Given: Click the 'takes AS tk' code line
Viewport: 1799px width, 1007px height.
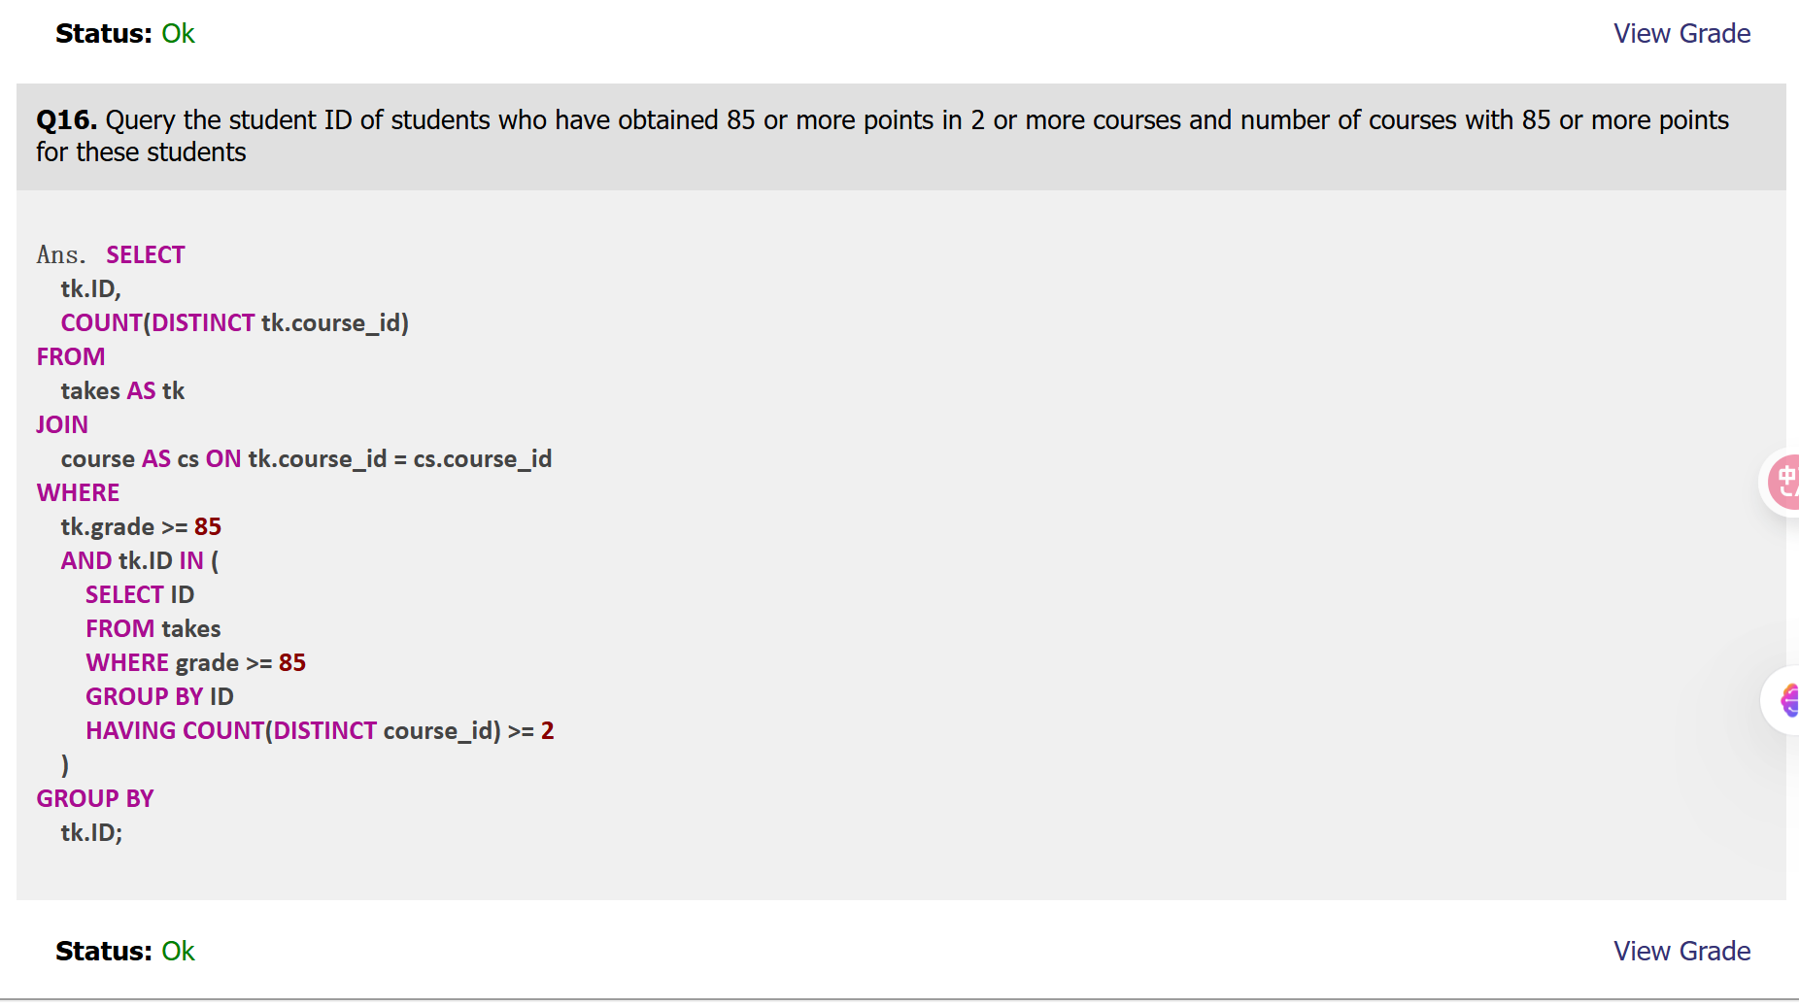Looking at the screenshot, I should click(122, 390).
